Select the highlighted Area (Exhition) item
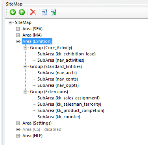The width and height of the screenshot is (148, 145). pos(37,41)
